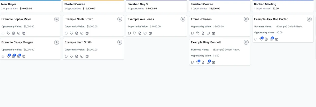316x107 pixels.
Task: Open Riley Bennett's tasks icon with badge
Action: pyautogui.click(x=208, y=62)
